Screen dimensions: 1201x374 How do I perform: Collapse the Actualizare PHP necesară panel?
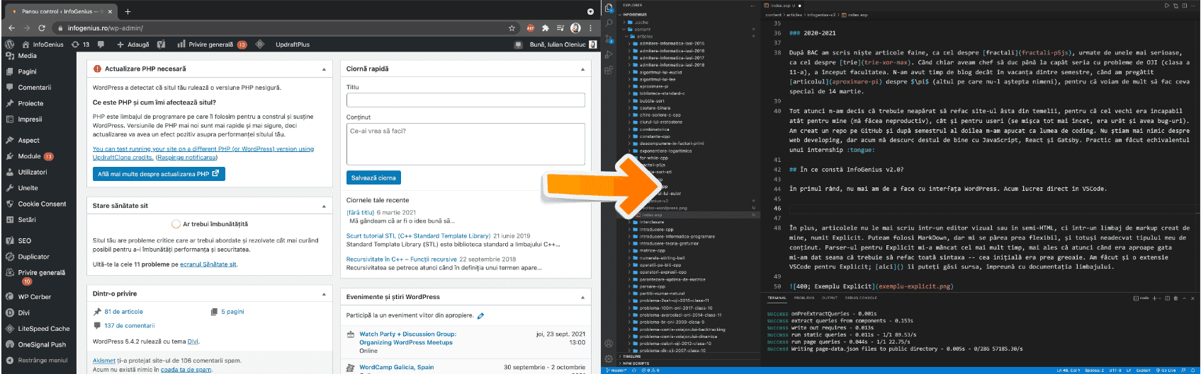[324, 69]
